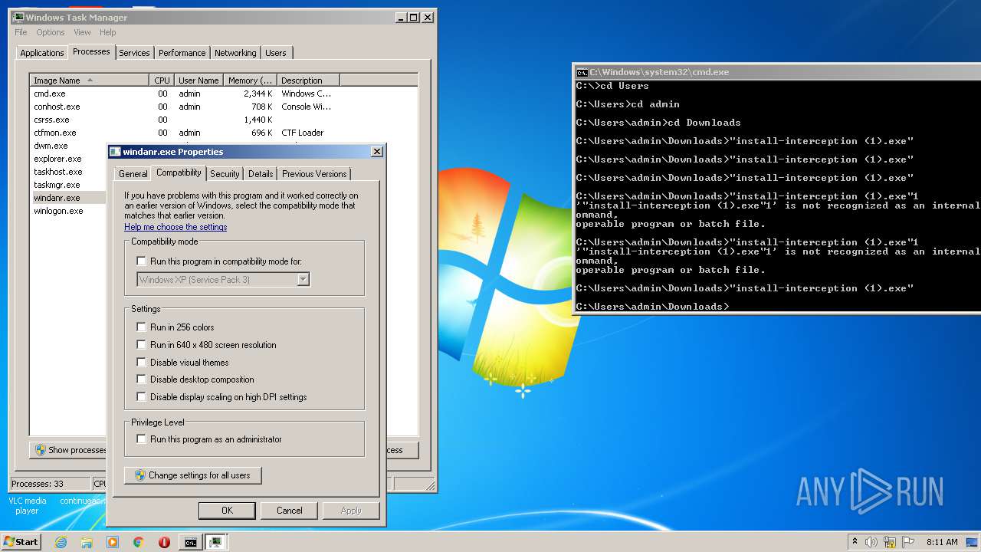Open Google Chrome from the taskbar
This screenshot has height=552, width=981.
tap(139, 542)
